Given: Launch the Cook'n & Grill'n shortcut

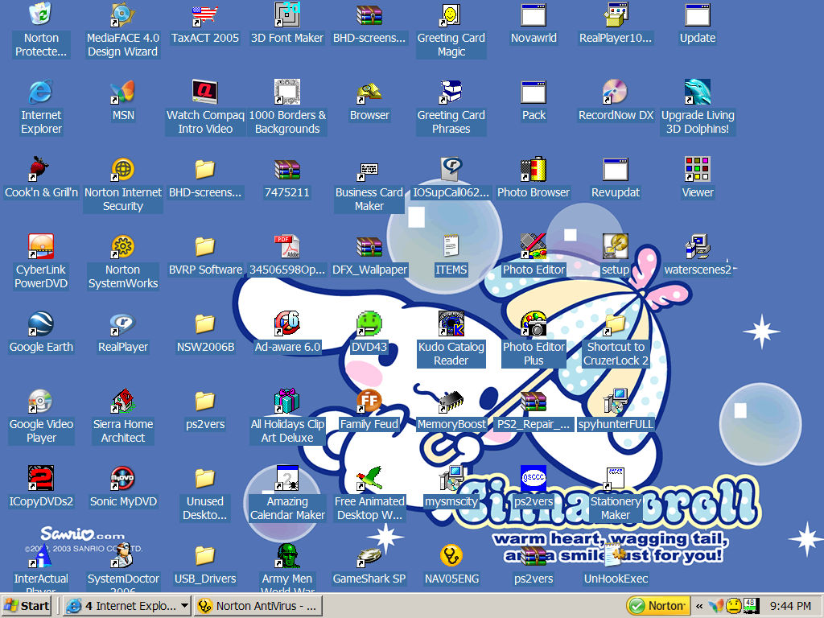Looking at the screenshot, I should [x=41, y=169].
